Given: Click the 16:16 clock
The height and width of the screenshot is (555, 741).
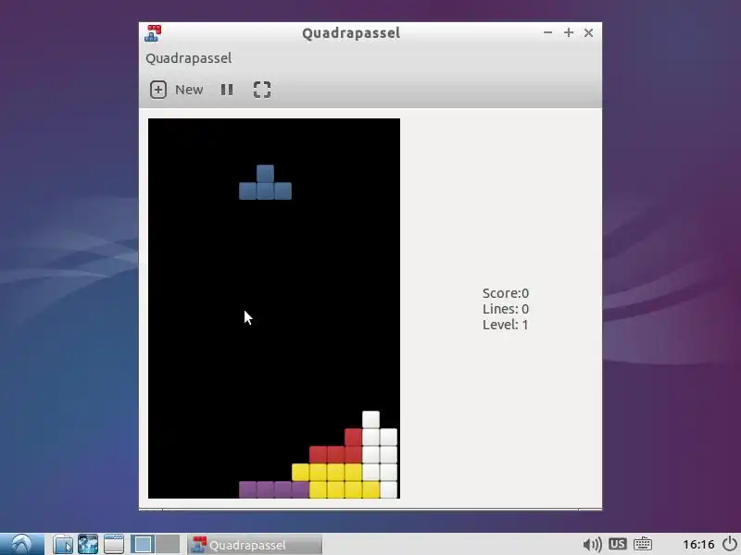Looking at the screenshot, I should pyautogui.click(x=698, y=545).
